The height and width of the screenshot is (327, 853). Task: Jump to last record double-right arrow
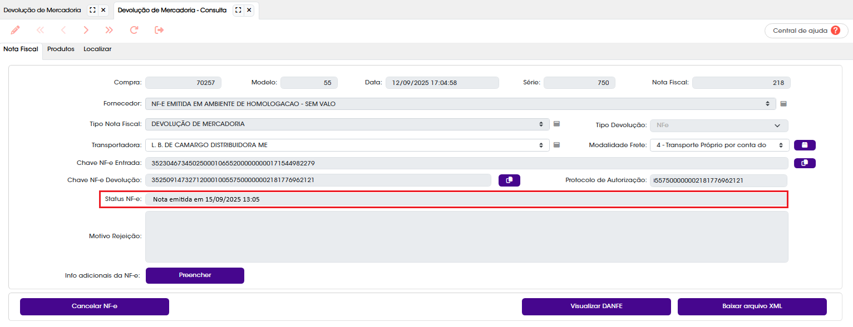109,30
